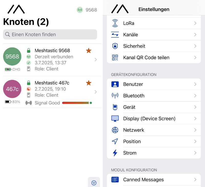Click the Meshtastic 9568 node name
This screenshot has height=187, width=205.
(x=52, y=50)
